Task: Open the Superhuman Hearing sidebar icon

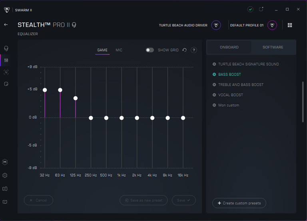Action: tap(6, 72)
